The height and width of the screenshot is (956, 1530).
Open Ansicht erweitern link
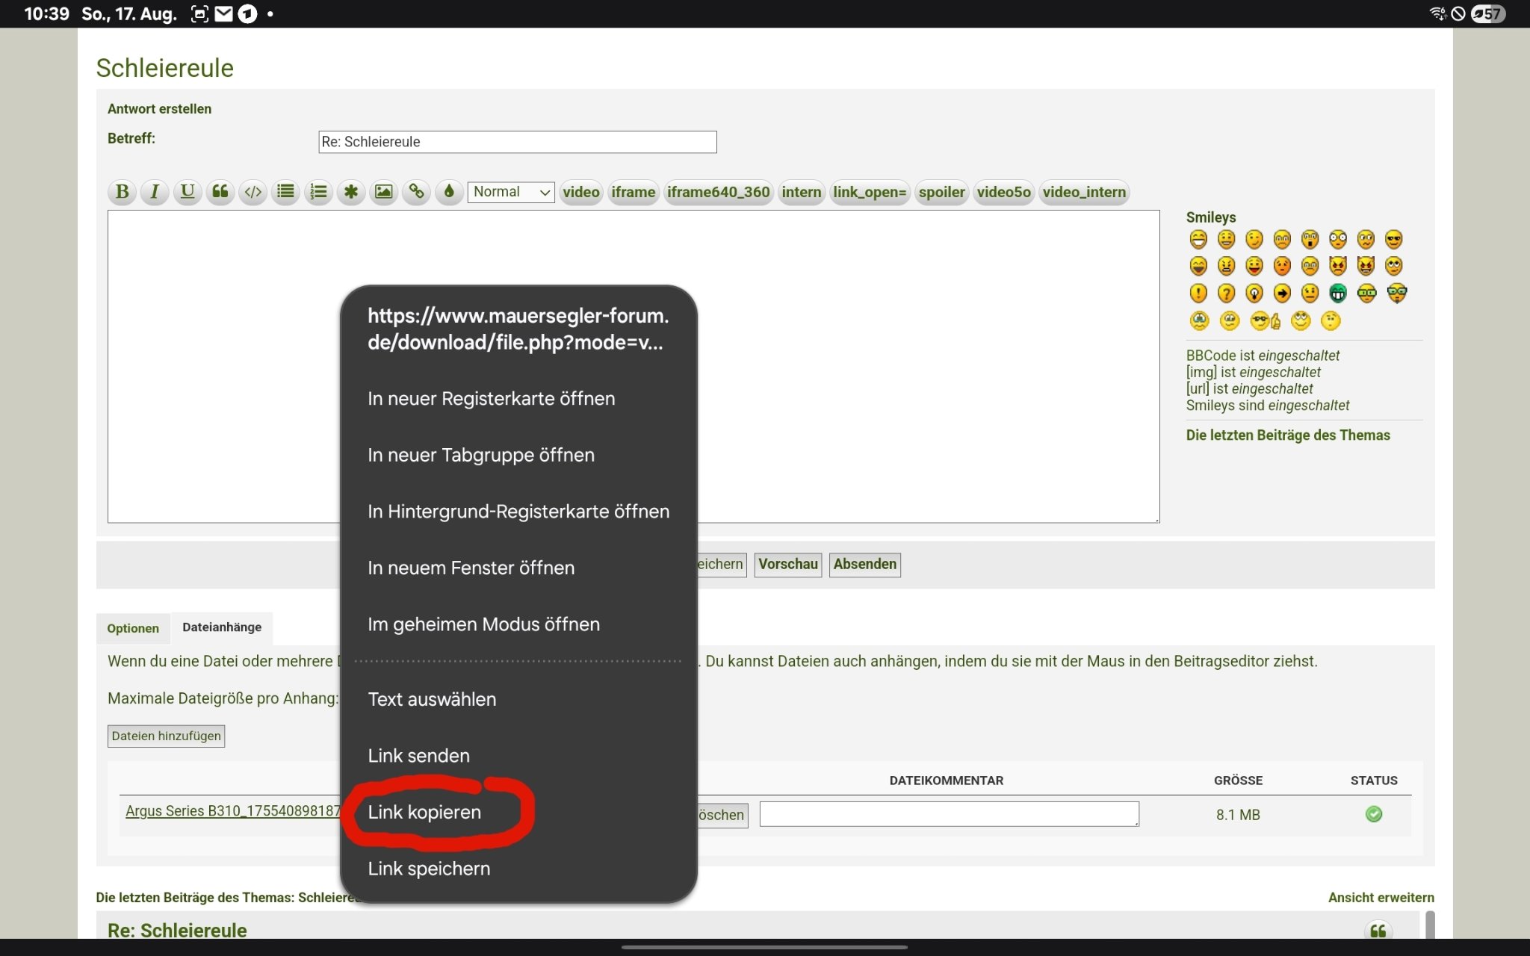click(1381, 898)
